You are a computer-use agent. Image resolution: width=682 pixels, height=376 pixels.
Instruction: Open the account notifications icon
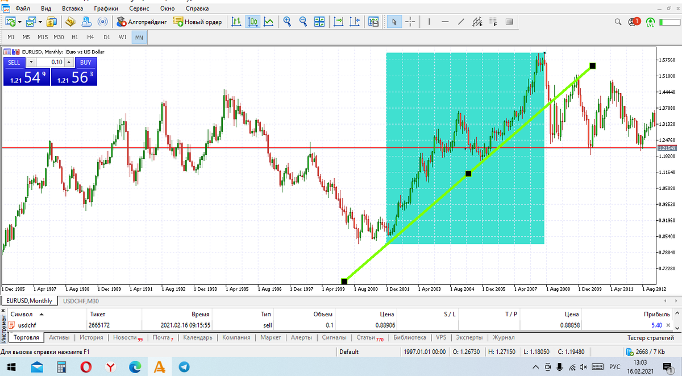tap(634, 22)
